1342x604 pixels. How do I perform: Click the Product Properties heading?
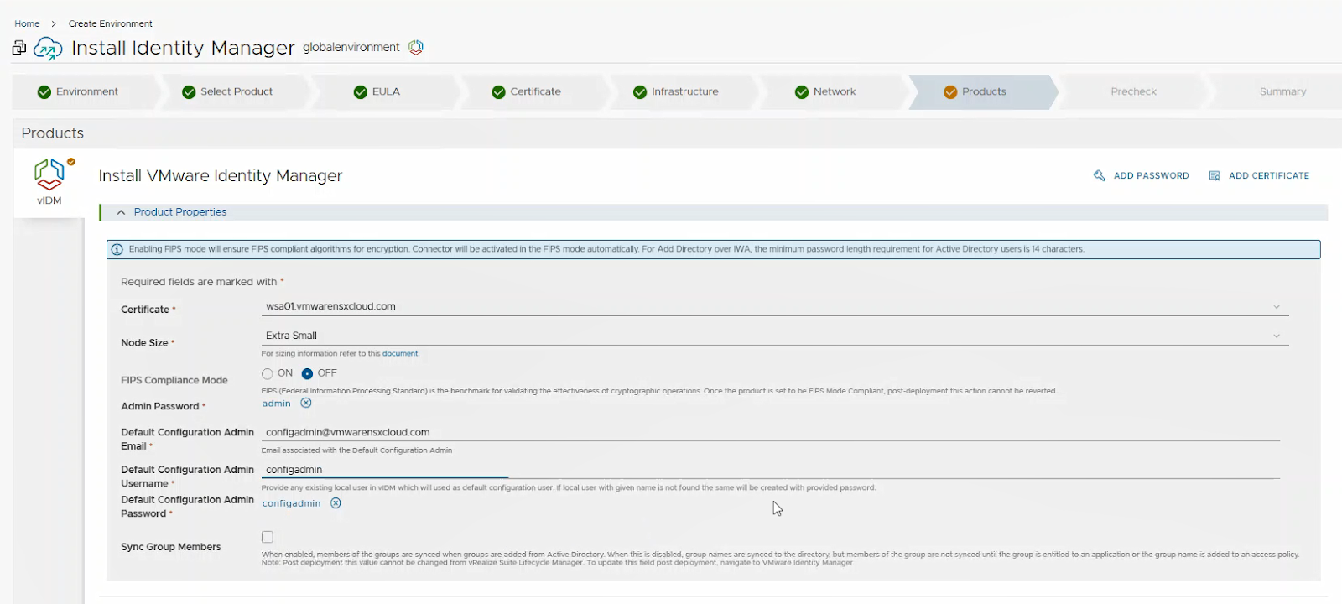point(180,212)
